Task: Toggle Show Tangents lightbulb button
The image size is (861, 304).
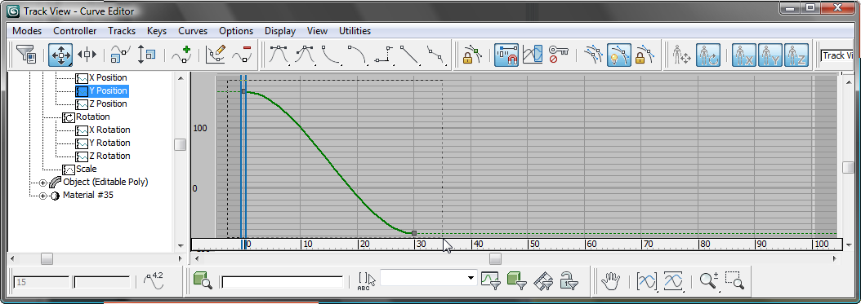Action: pyautogui.click(x=619, y=55)
